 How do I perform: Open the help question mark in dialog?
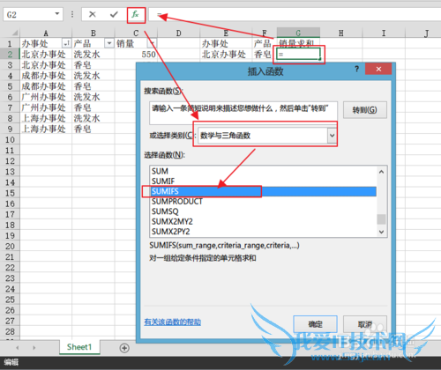[356, 69]
